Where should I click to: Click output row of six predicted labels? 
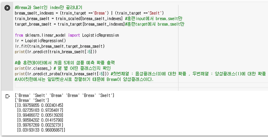[64, 96]
